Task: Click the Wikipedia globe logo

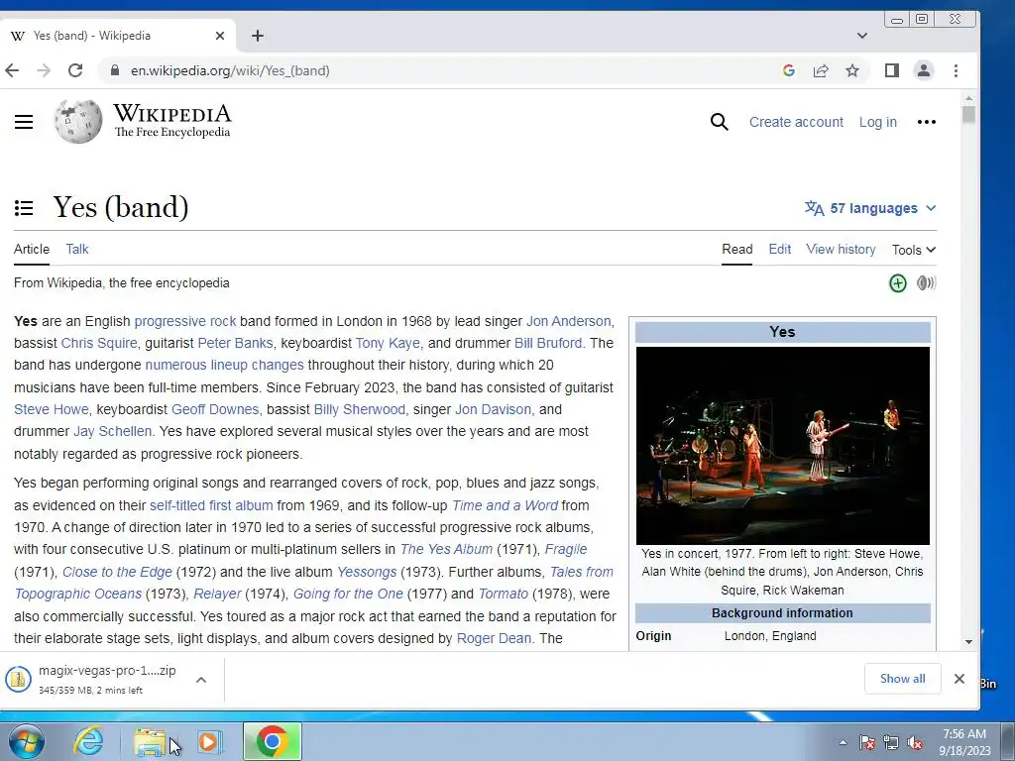Action: pyautogui.click(x=77, y=122)
